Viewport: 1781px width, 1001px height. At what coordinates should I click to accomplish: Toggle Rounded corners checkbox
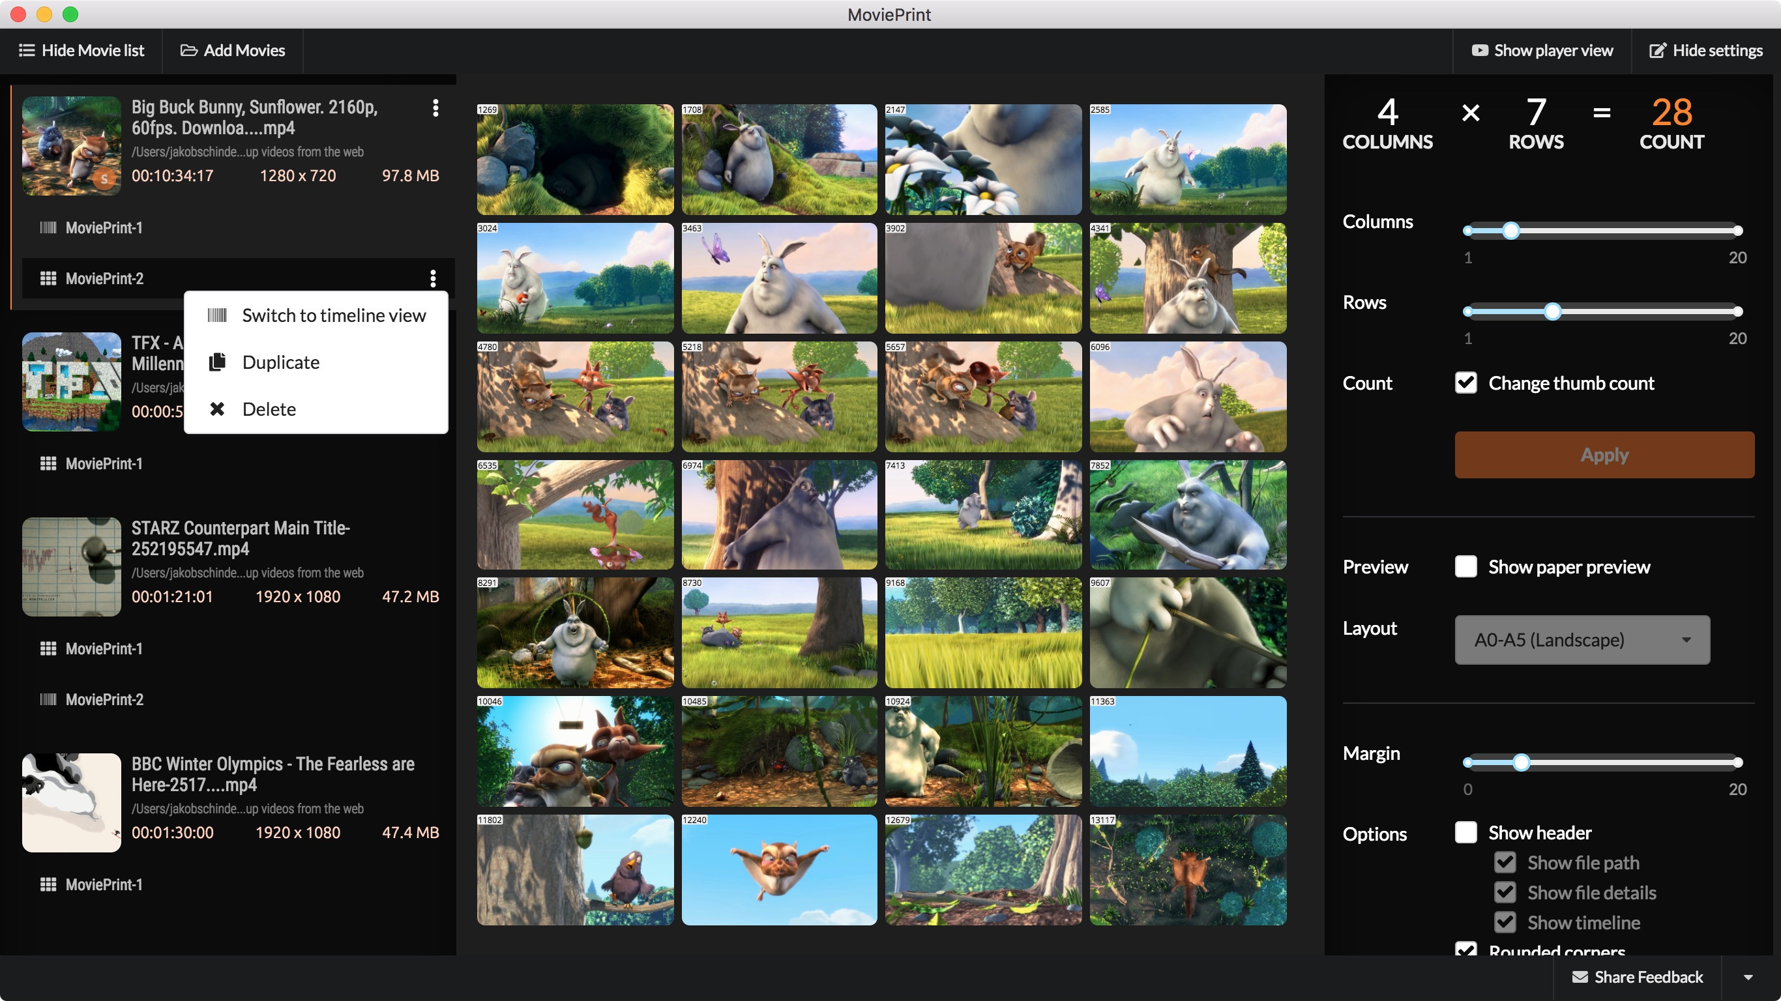[1465, 949]
